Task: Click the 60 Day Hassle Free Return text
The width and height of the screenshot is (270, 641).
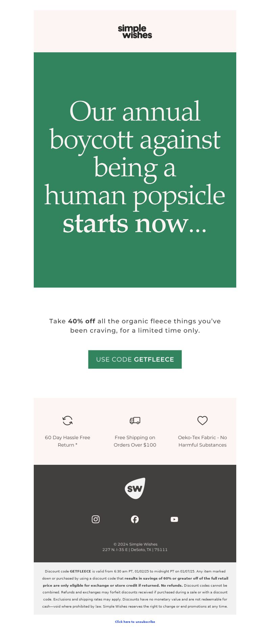Action: pos(67,441)
